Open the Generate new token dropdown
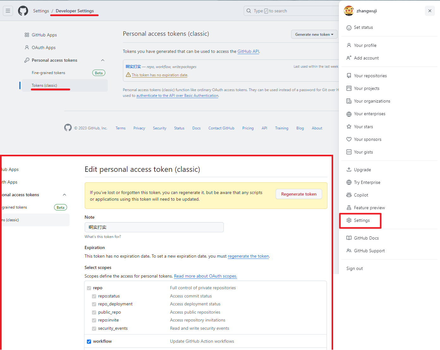 point(314,34)
